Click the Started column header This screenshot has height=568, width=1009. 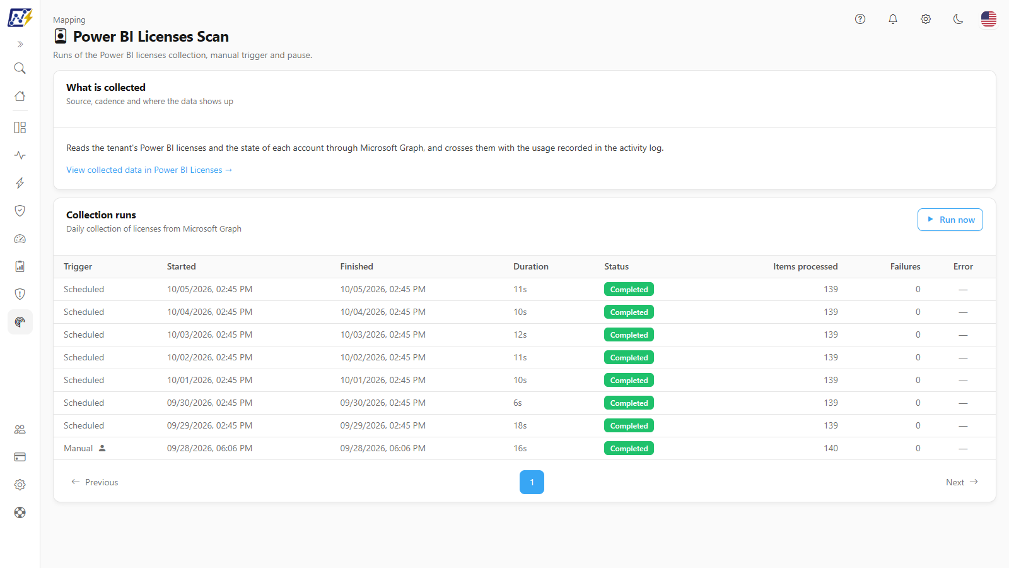coord(182,266)
